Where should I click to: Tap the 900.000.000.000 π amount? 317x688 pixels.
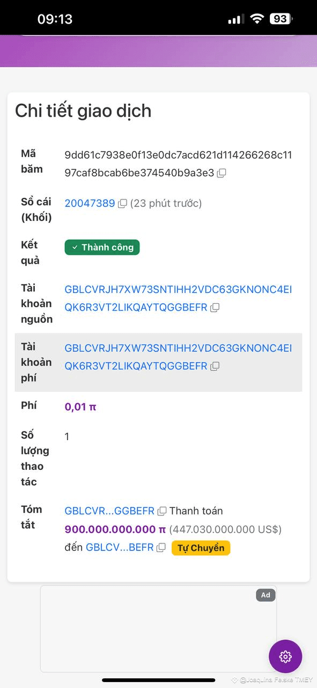point(115,529)
